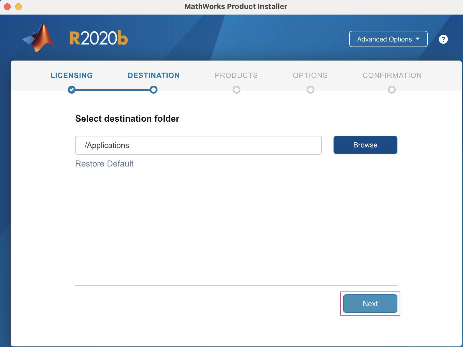Click Next to continue installation
The height and width of the screenshot is (347, 463).
[370, 304]
